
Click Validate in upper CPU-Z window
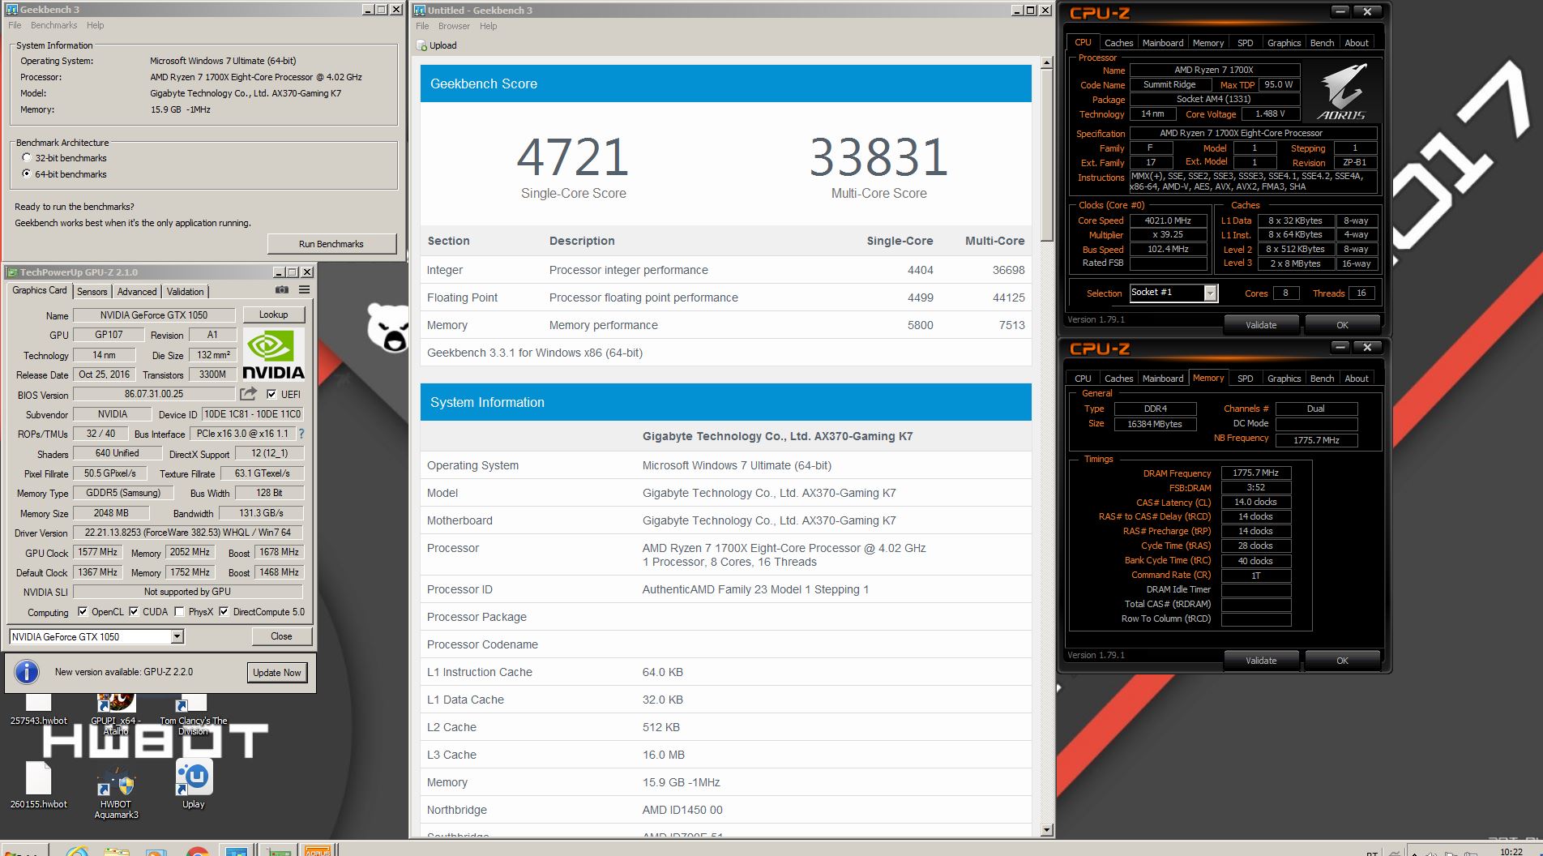pyautogui.click(x=1261, y=325)
